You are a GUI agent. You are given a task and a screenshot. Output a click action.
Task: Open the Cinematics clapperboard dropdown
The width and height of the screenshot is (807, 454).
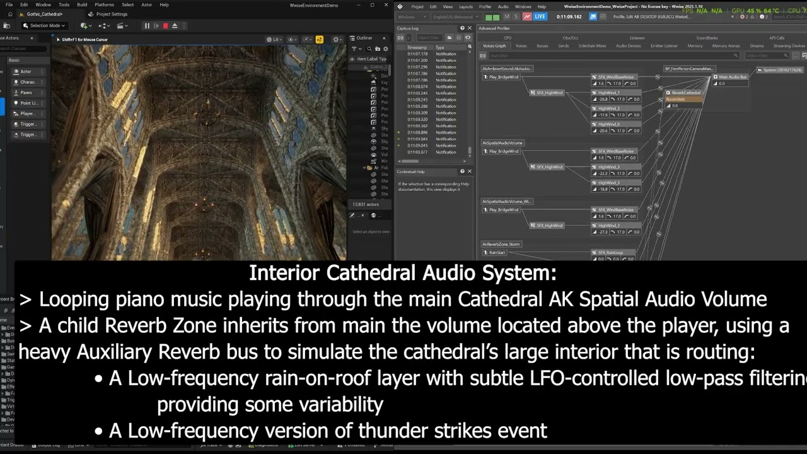[x=124, y=26]
